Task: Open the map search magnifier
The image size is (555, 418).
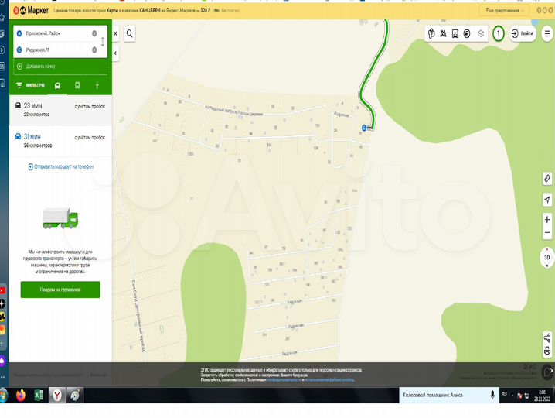Action: coord(129,33)
